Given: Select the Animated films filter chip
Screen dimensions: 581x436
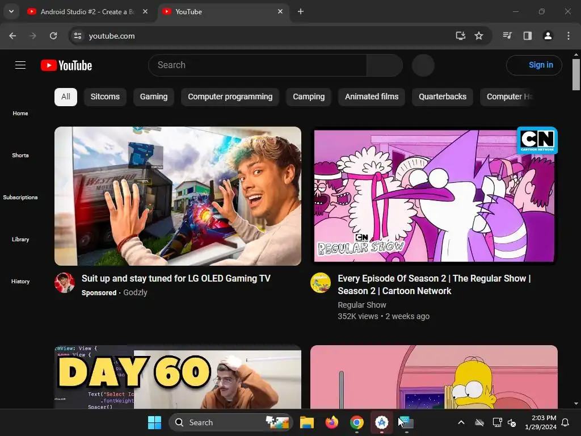Looking at the screenshot, I should pos(372,97).
